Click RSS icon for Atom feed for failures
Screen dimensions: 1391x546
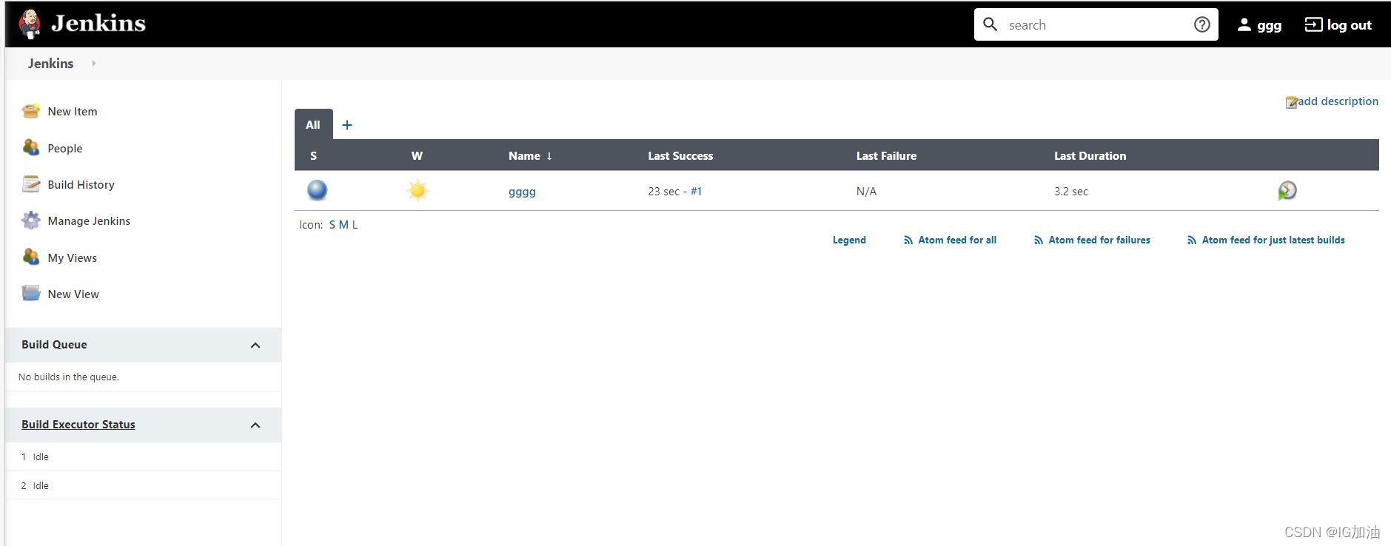click(1039, 240)
